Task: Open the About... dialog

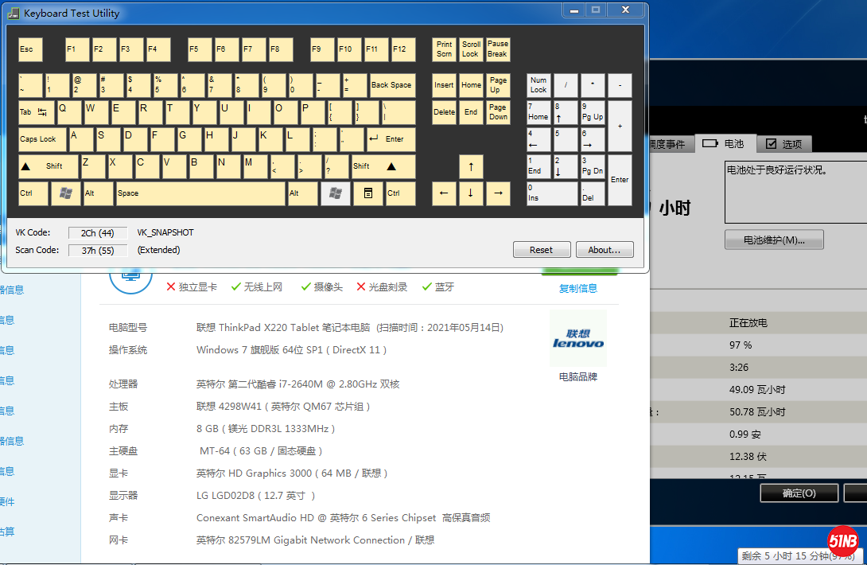Action: click(605, 250)
